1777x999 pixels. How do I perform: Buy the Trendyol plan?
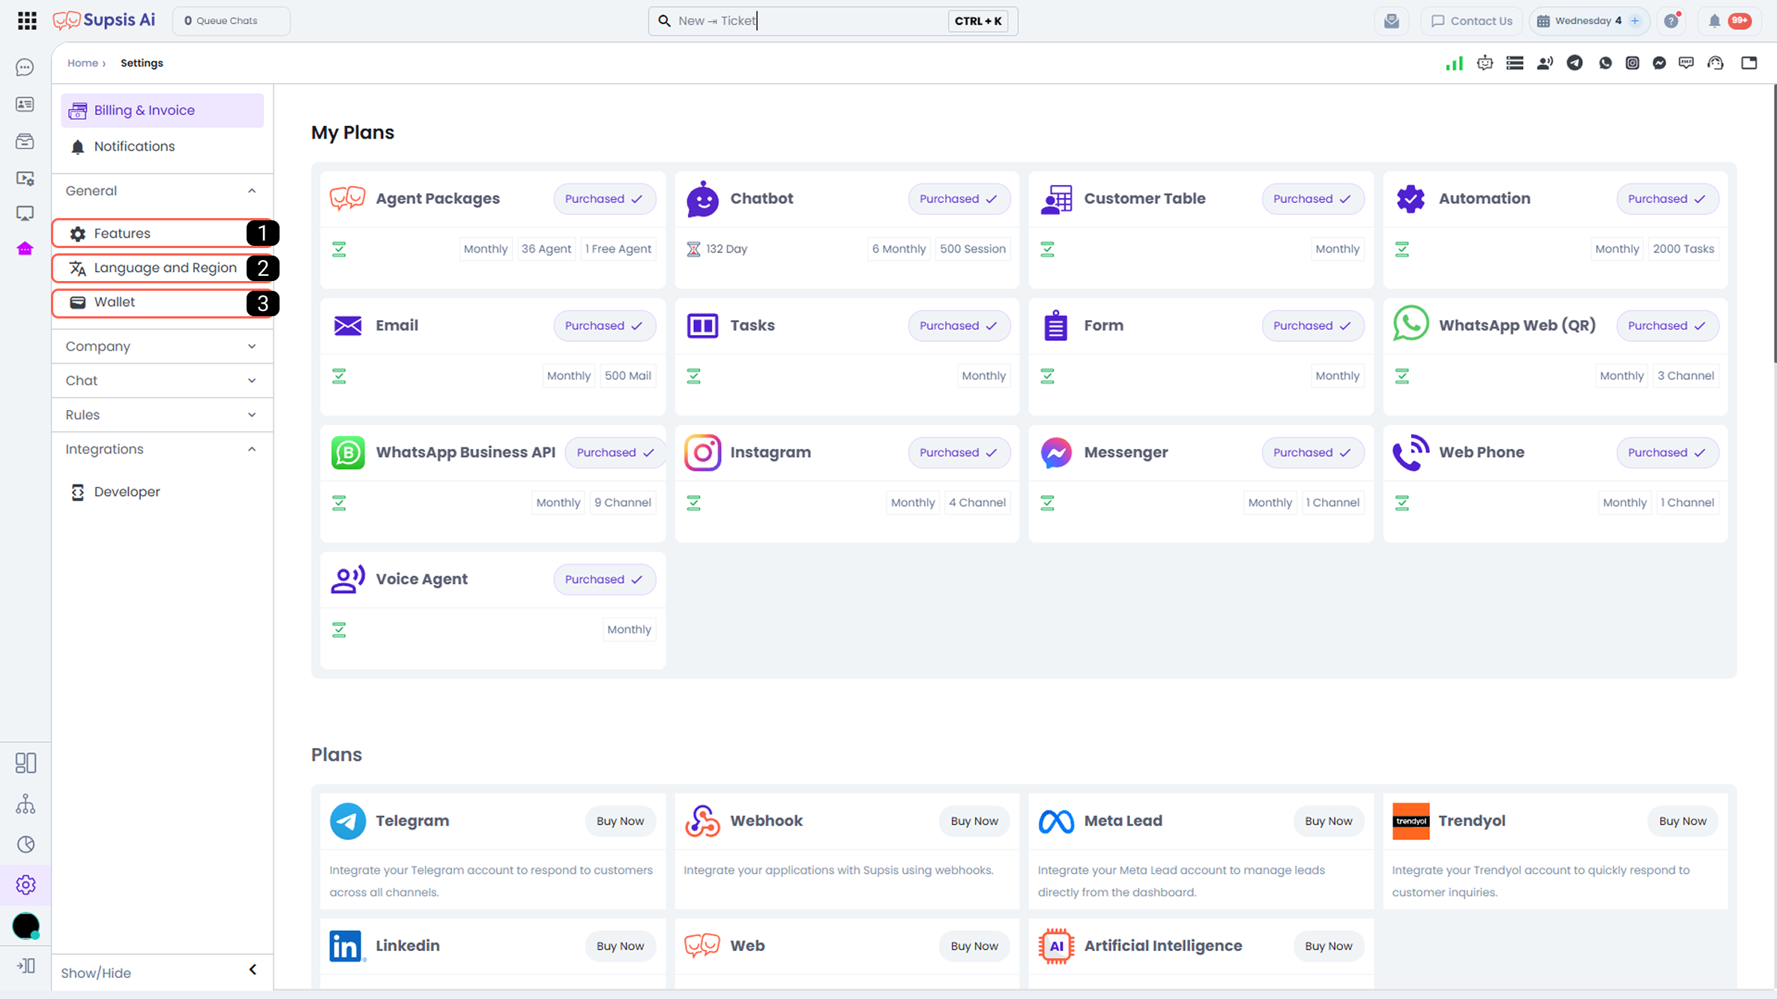click(1683, 821)
